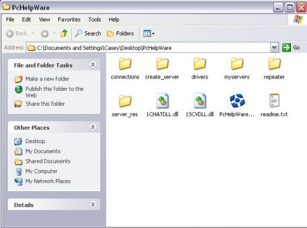Go to Desktop in Other Places
Screen dimensions: 307x228
pyautogui.click(x=35, y=141)
